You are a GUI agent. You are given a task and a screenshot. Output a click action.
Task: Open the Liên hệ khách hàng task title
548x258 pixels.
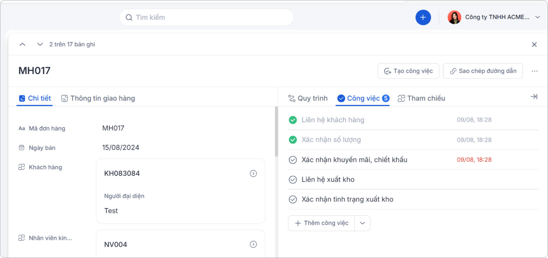[333, 120]
